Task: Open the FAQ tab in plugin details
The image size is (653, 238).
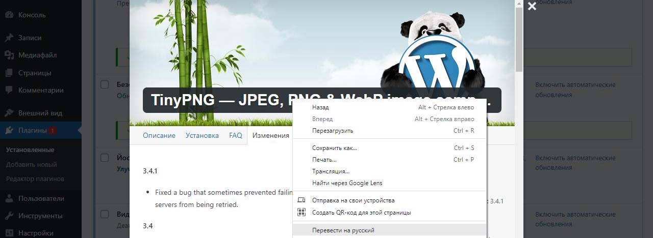Action: pos(235,136)
